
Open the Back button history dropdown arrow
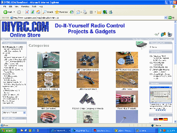coord(14,12)
